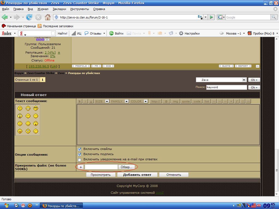This screenshot has width=279, height=209.
Task: Apply bold formatting with b button
Action: (x=80, y=101)
